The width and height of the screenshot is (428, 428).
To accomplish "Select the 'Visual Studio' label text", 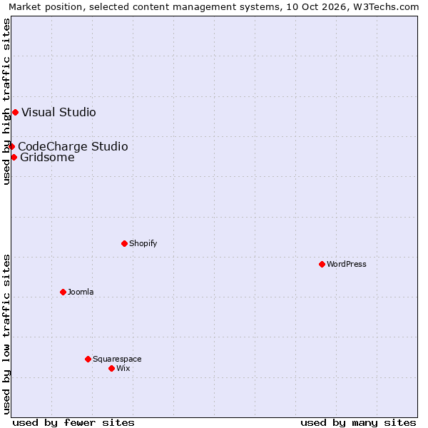I will [x=58, y=113].
